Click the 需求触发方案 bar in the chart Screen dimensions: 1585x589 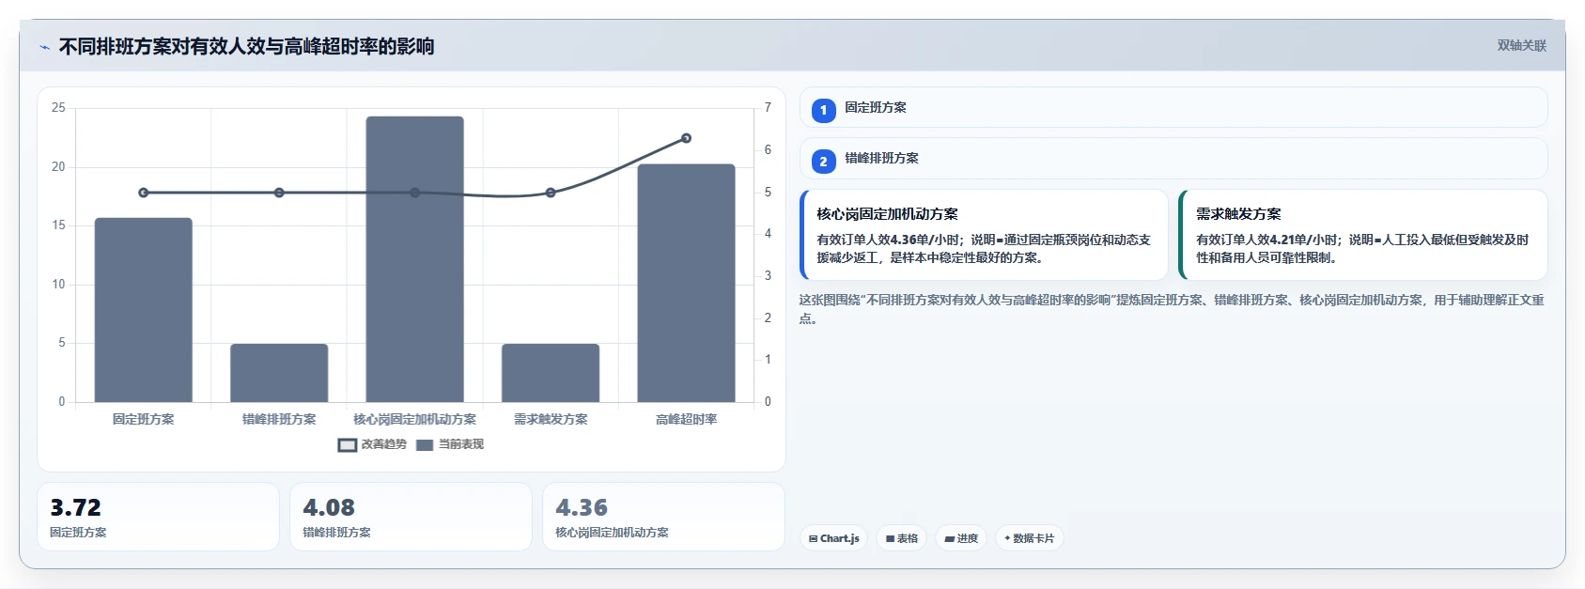[x=551, y=373]
